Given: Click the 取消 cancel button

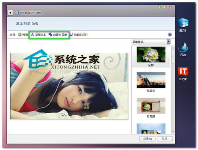Looking at the screenshot, I should click(165, 139).
